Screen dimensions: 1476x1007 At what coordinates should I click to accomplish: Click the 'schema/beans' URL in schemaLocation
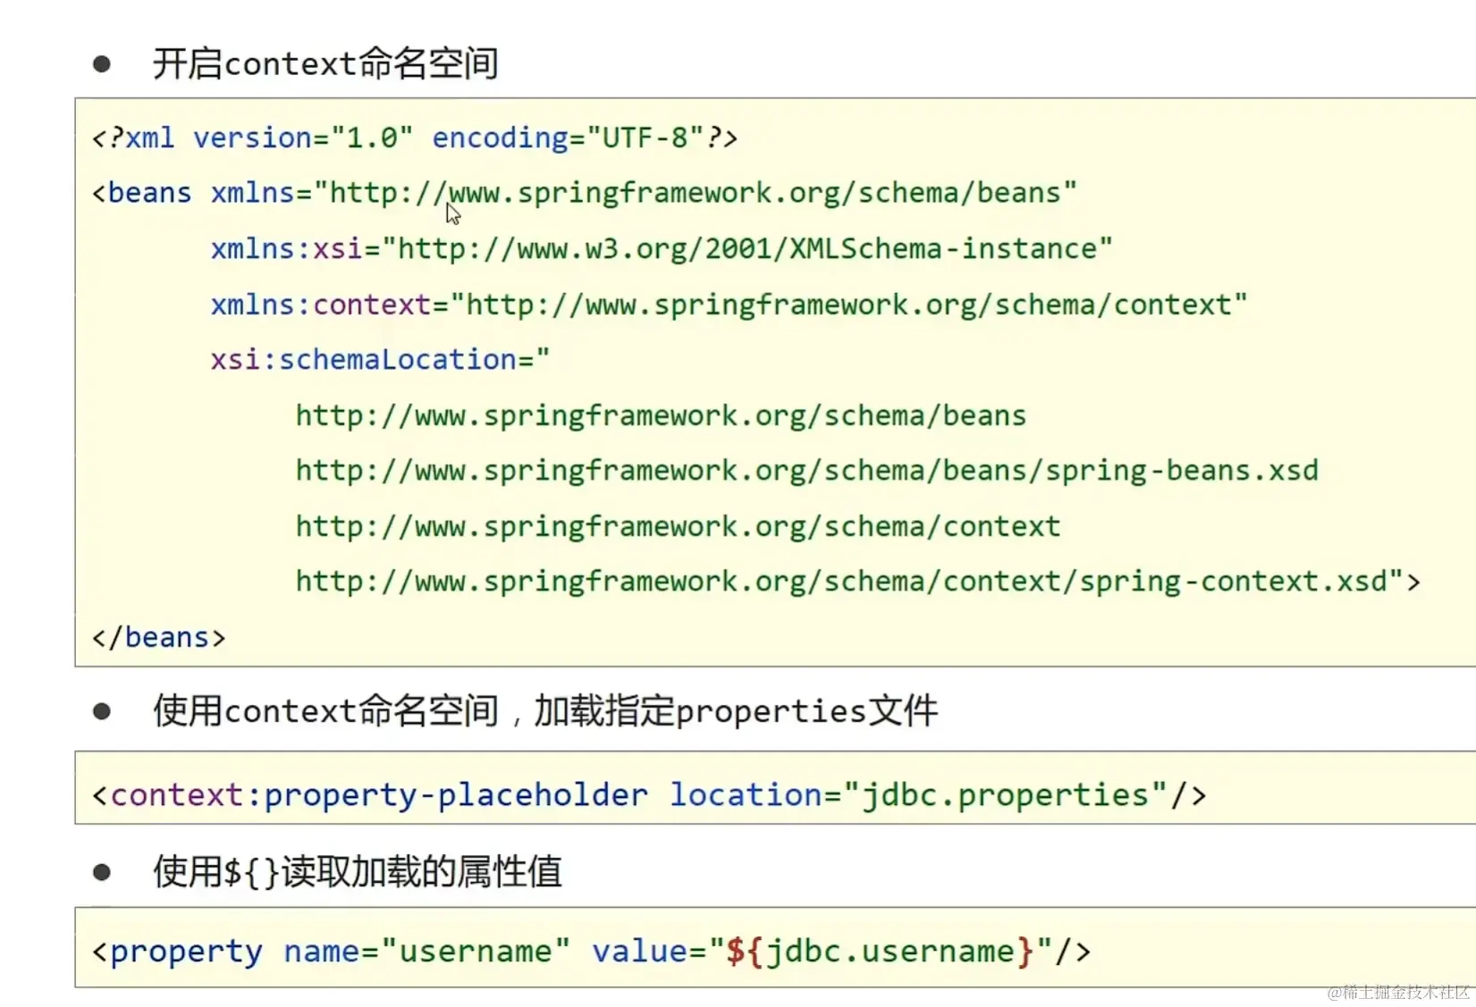661,415
